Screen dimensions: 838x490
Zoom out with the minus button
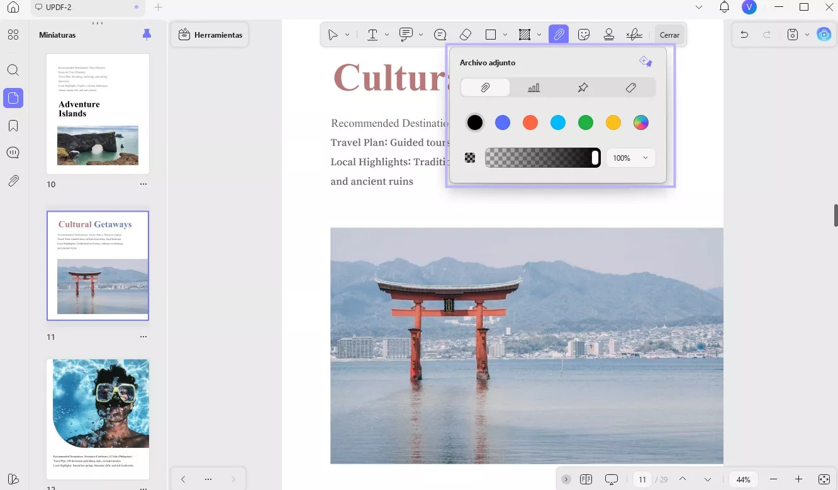click(774, 479)
